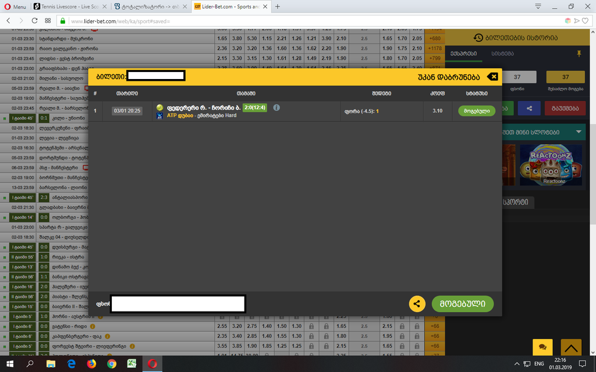Screen dimensions: 596x372
Task: Open File Explorer from the taskbar
Action: click(51, 364)
